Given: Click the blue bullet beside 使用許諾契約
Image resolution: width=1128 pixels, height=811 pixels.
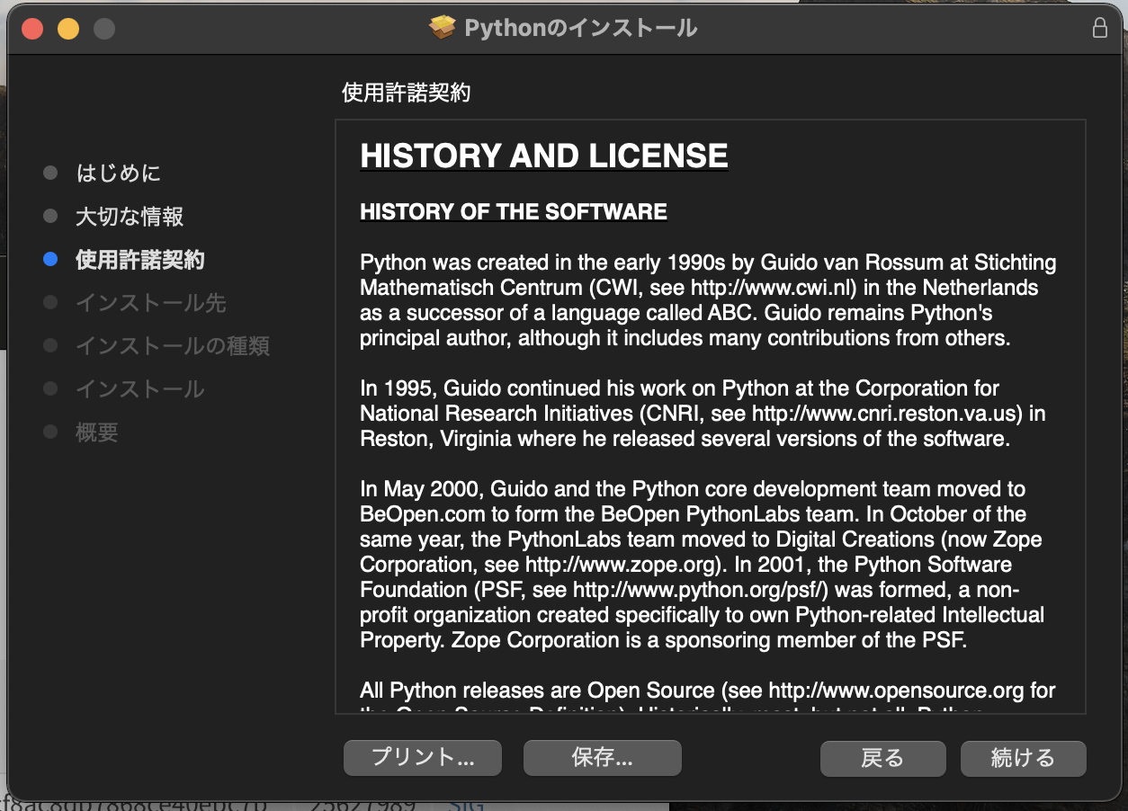Looking at the screenshot, I should (x=50, y=259).
